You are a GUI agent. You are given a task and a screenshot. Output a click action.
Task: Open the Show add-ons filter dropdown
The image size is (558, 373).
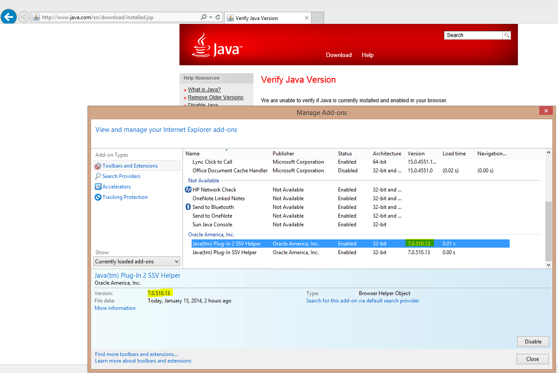point(137,262)
